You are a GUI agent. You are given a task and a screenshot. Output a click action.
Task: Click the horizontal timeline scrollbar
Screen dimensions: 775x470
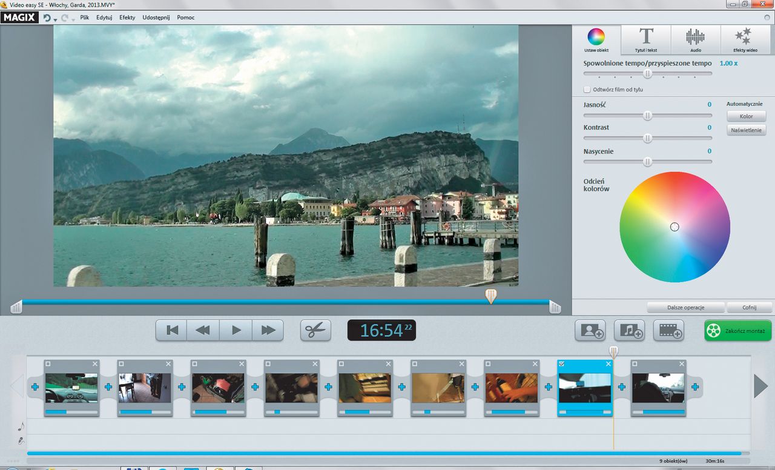pyautogui.click(x=384, y=453)
